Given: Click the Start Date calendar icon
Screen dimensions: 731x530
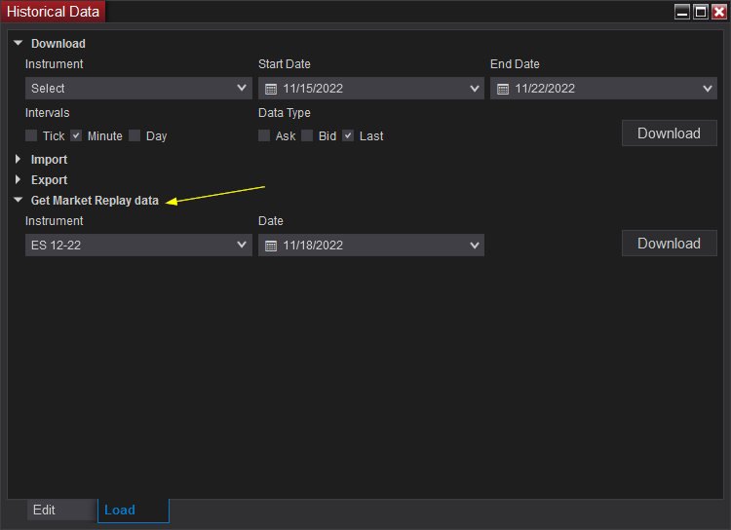Looking at the screenshot, I should click(271, 89).
